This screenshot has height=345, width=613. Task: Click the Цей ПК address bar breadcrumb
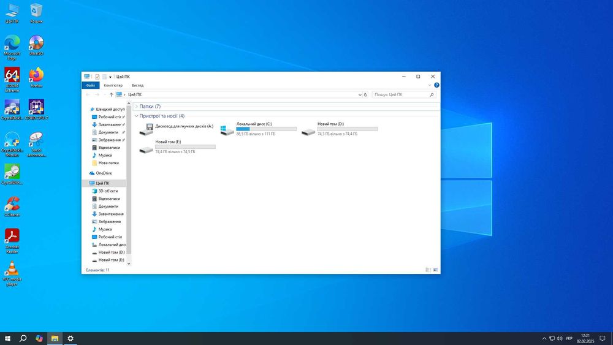135,94
